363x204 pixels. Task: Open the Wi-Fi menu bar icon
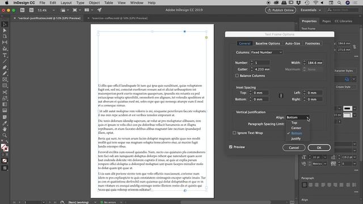pos(315,3)
